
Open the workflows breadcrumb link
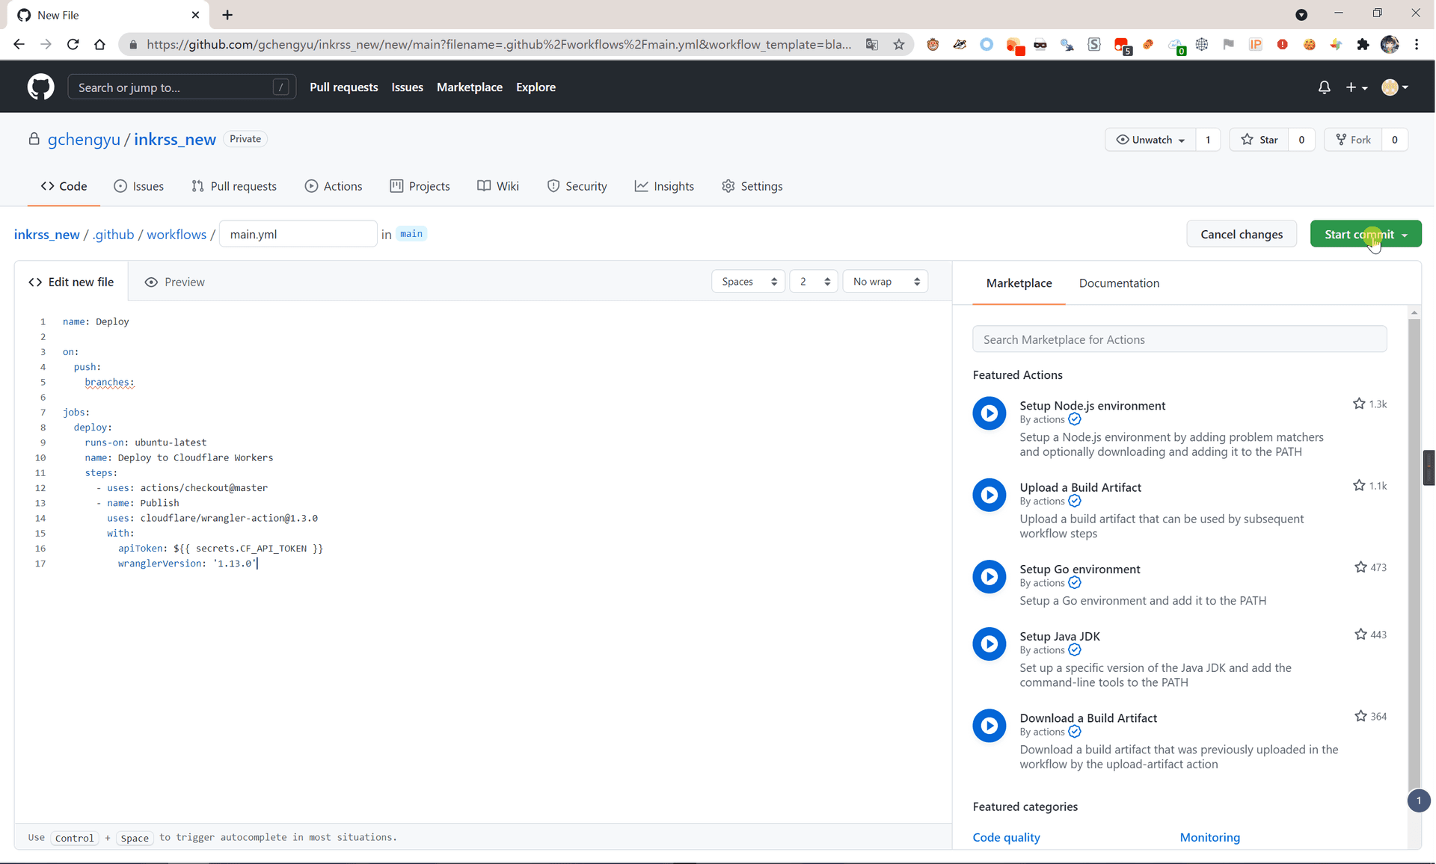click(x=177, y=234)
